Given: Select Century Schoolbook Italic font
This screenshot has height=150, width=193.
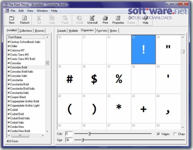Looking at the screenshot, I should coord(25,42).
